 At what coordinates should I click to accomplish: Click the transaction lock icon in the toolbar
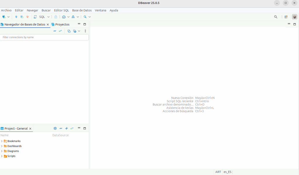click(56, 17)
